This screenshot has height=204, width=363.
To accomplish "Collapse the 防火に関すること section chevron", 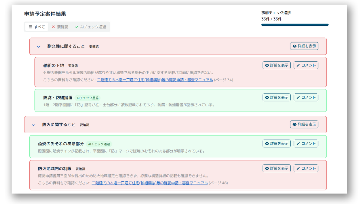I will (x=38, y=124).
